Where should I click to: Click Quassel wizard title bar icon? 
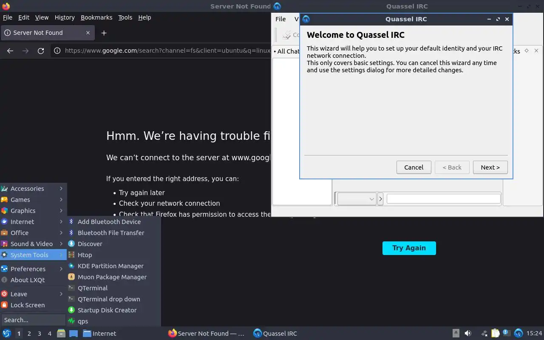pos(306,19)
